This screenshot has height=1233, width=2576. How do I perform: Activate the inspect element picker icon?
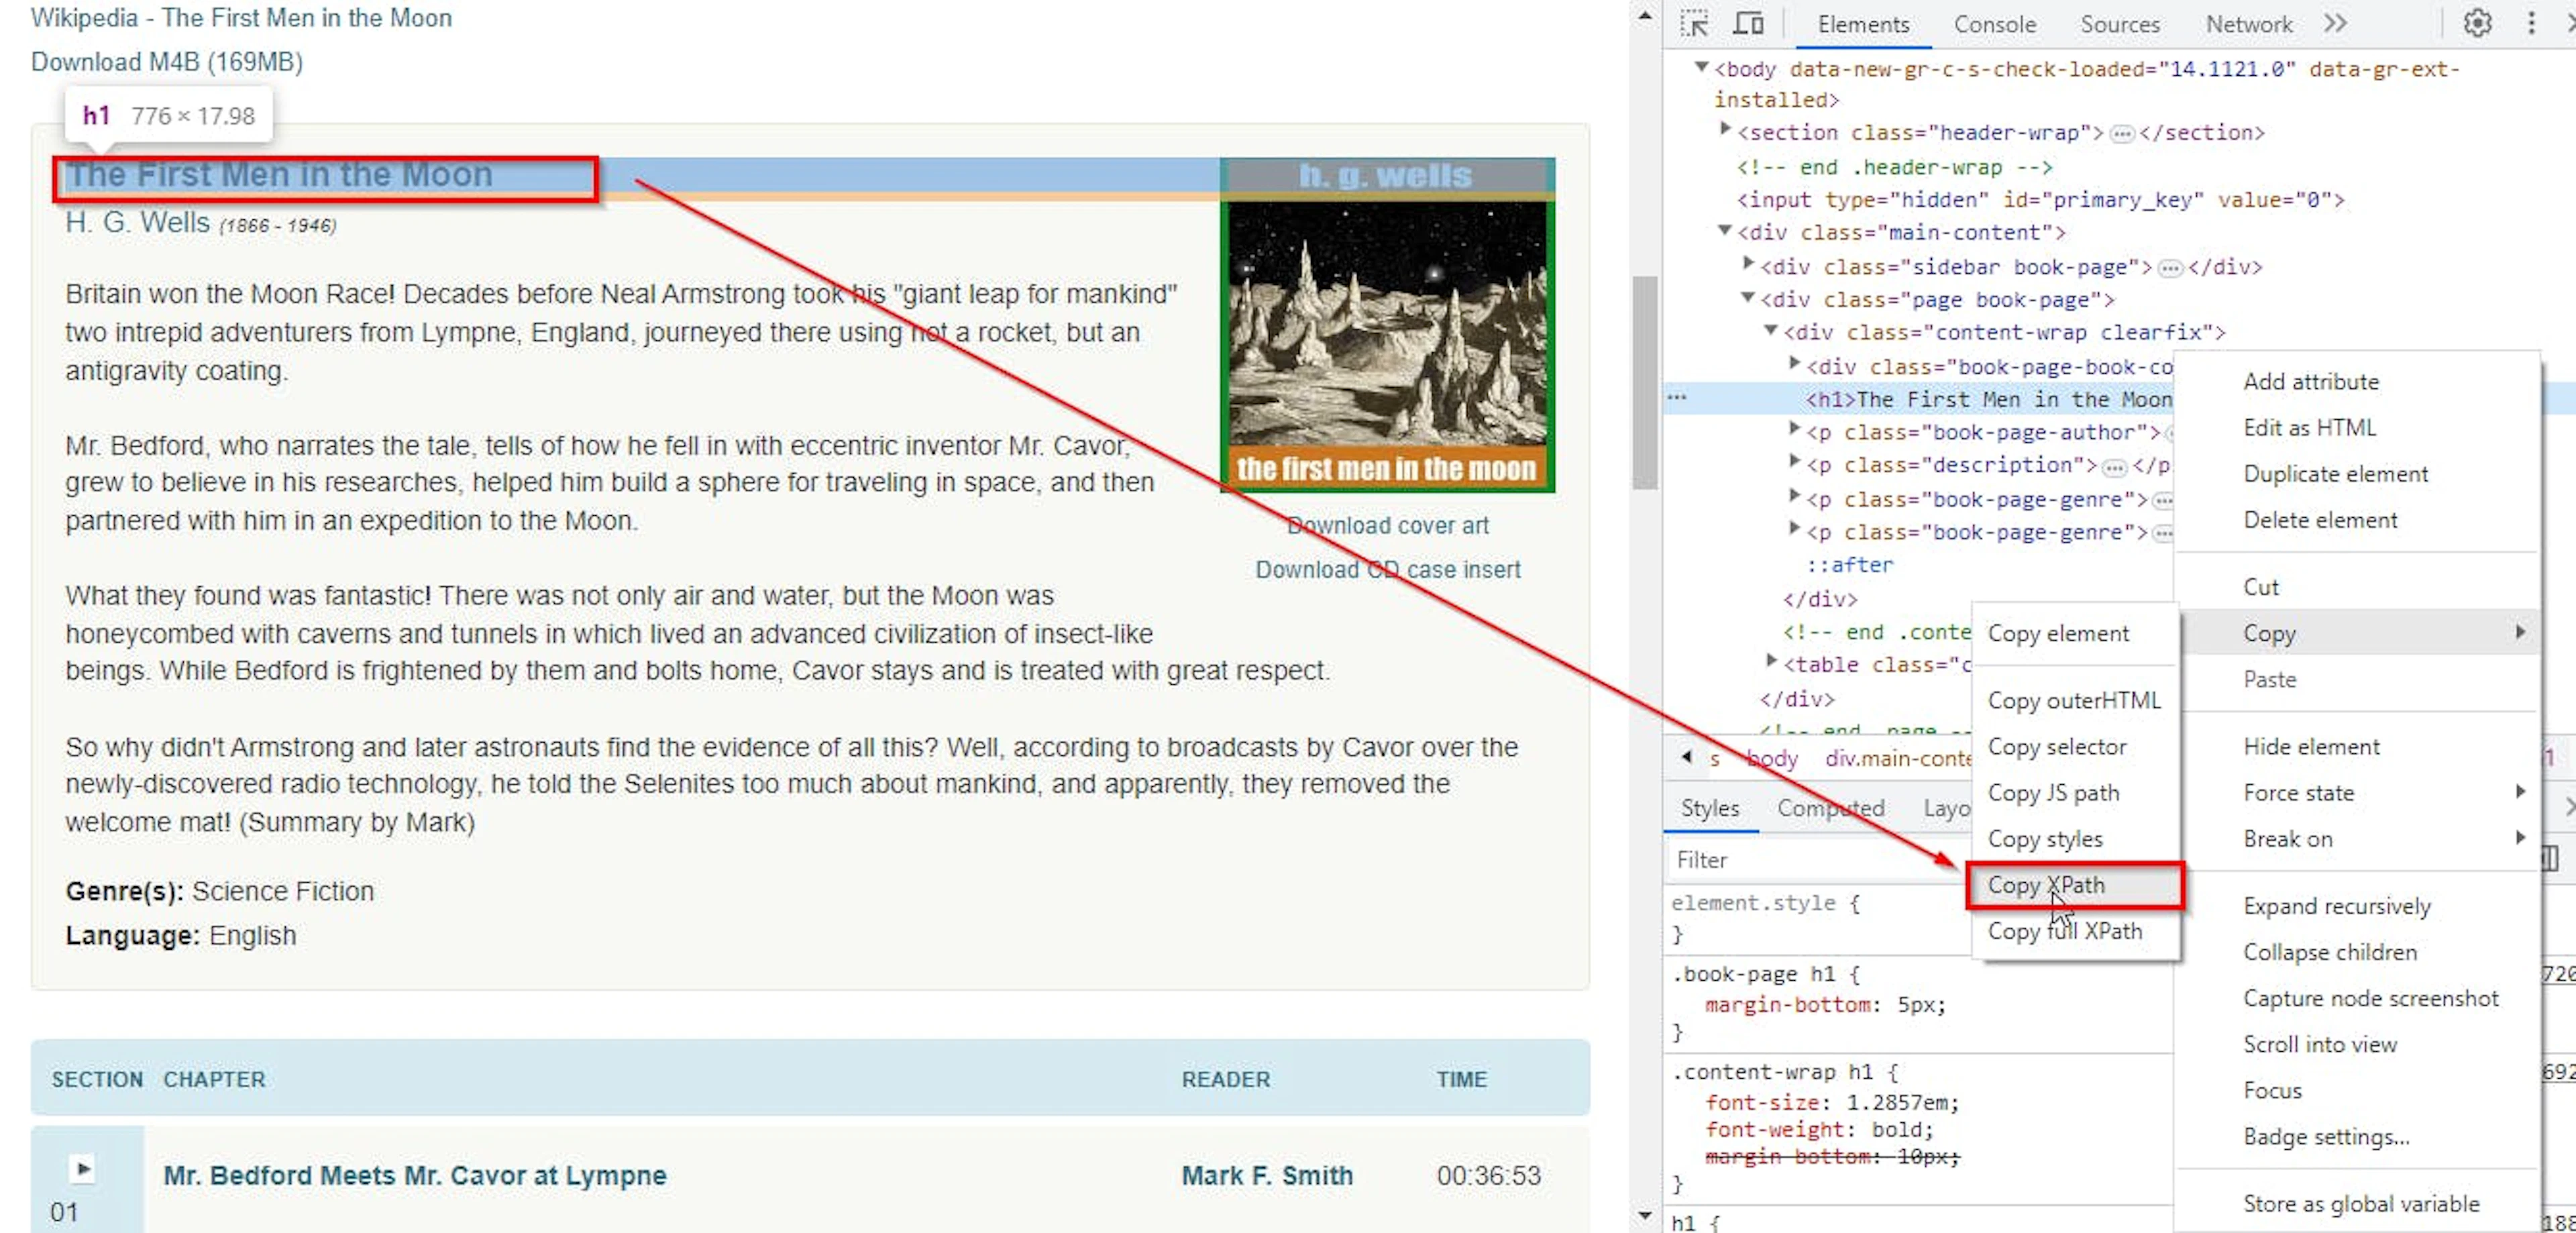[1694, 23]
